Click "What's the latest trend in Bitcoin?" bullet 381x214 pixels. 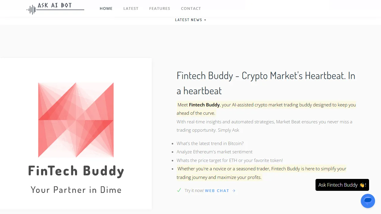pos(210,143)
